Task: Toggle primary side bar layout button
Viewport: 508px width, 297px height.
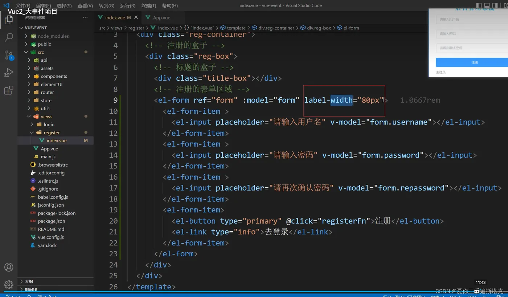Action: 479,5
